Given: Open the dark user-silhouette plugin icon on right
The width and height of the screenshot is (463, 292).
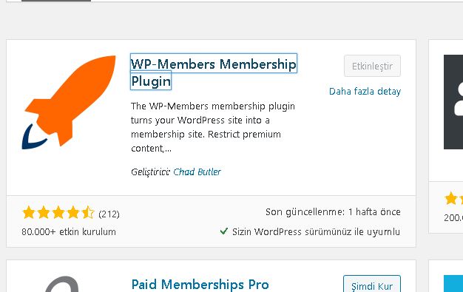Looking at the screenshot, I should point(453,102).
